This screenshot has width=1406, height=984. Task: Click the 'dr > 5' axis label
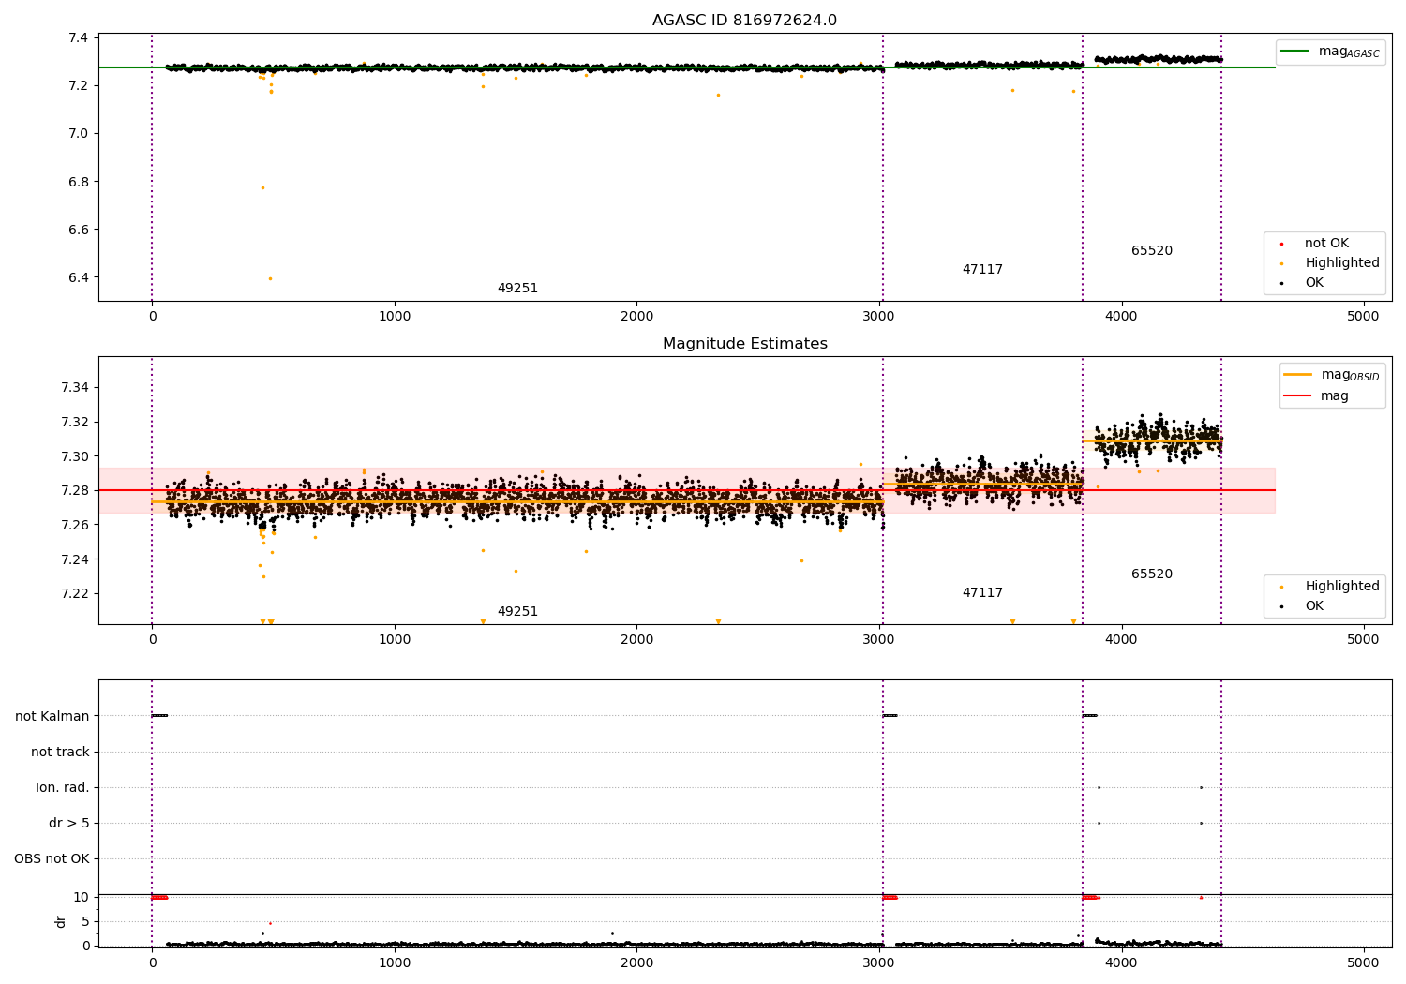pos(69,823)
